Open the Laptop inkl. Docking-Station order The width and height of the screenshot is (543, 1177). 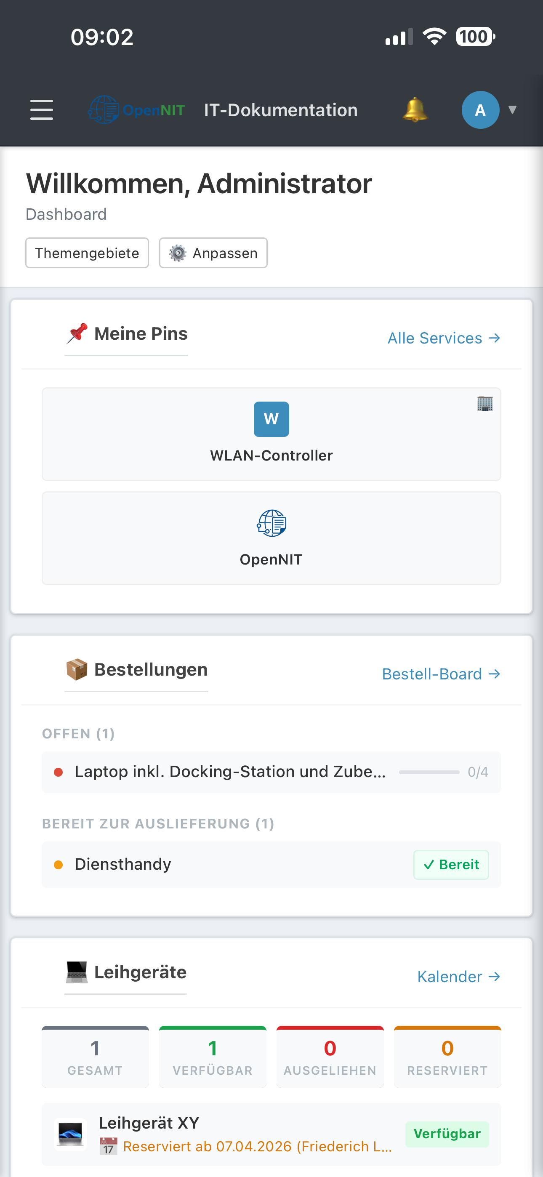coord(230,772)
